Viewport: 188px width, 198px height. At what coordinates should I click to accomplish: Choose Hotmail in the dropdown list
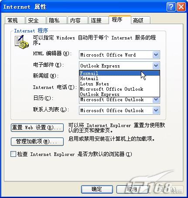[x=120, y=78]
